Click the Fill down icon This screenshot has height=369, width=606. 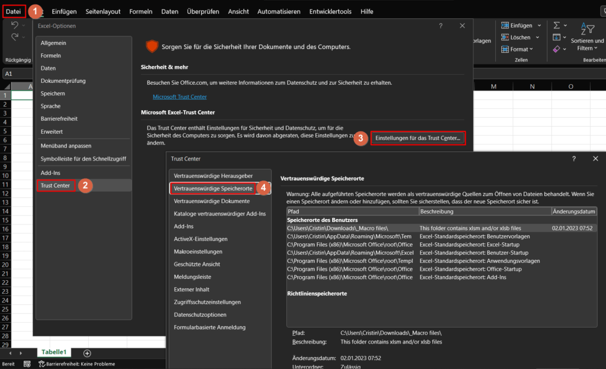557,37
